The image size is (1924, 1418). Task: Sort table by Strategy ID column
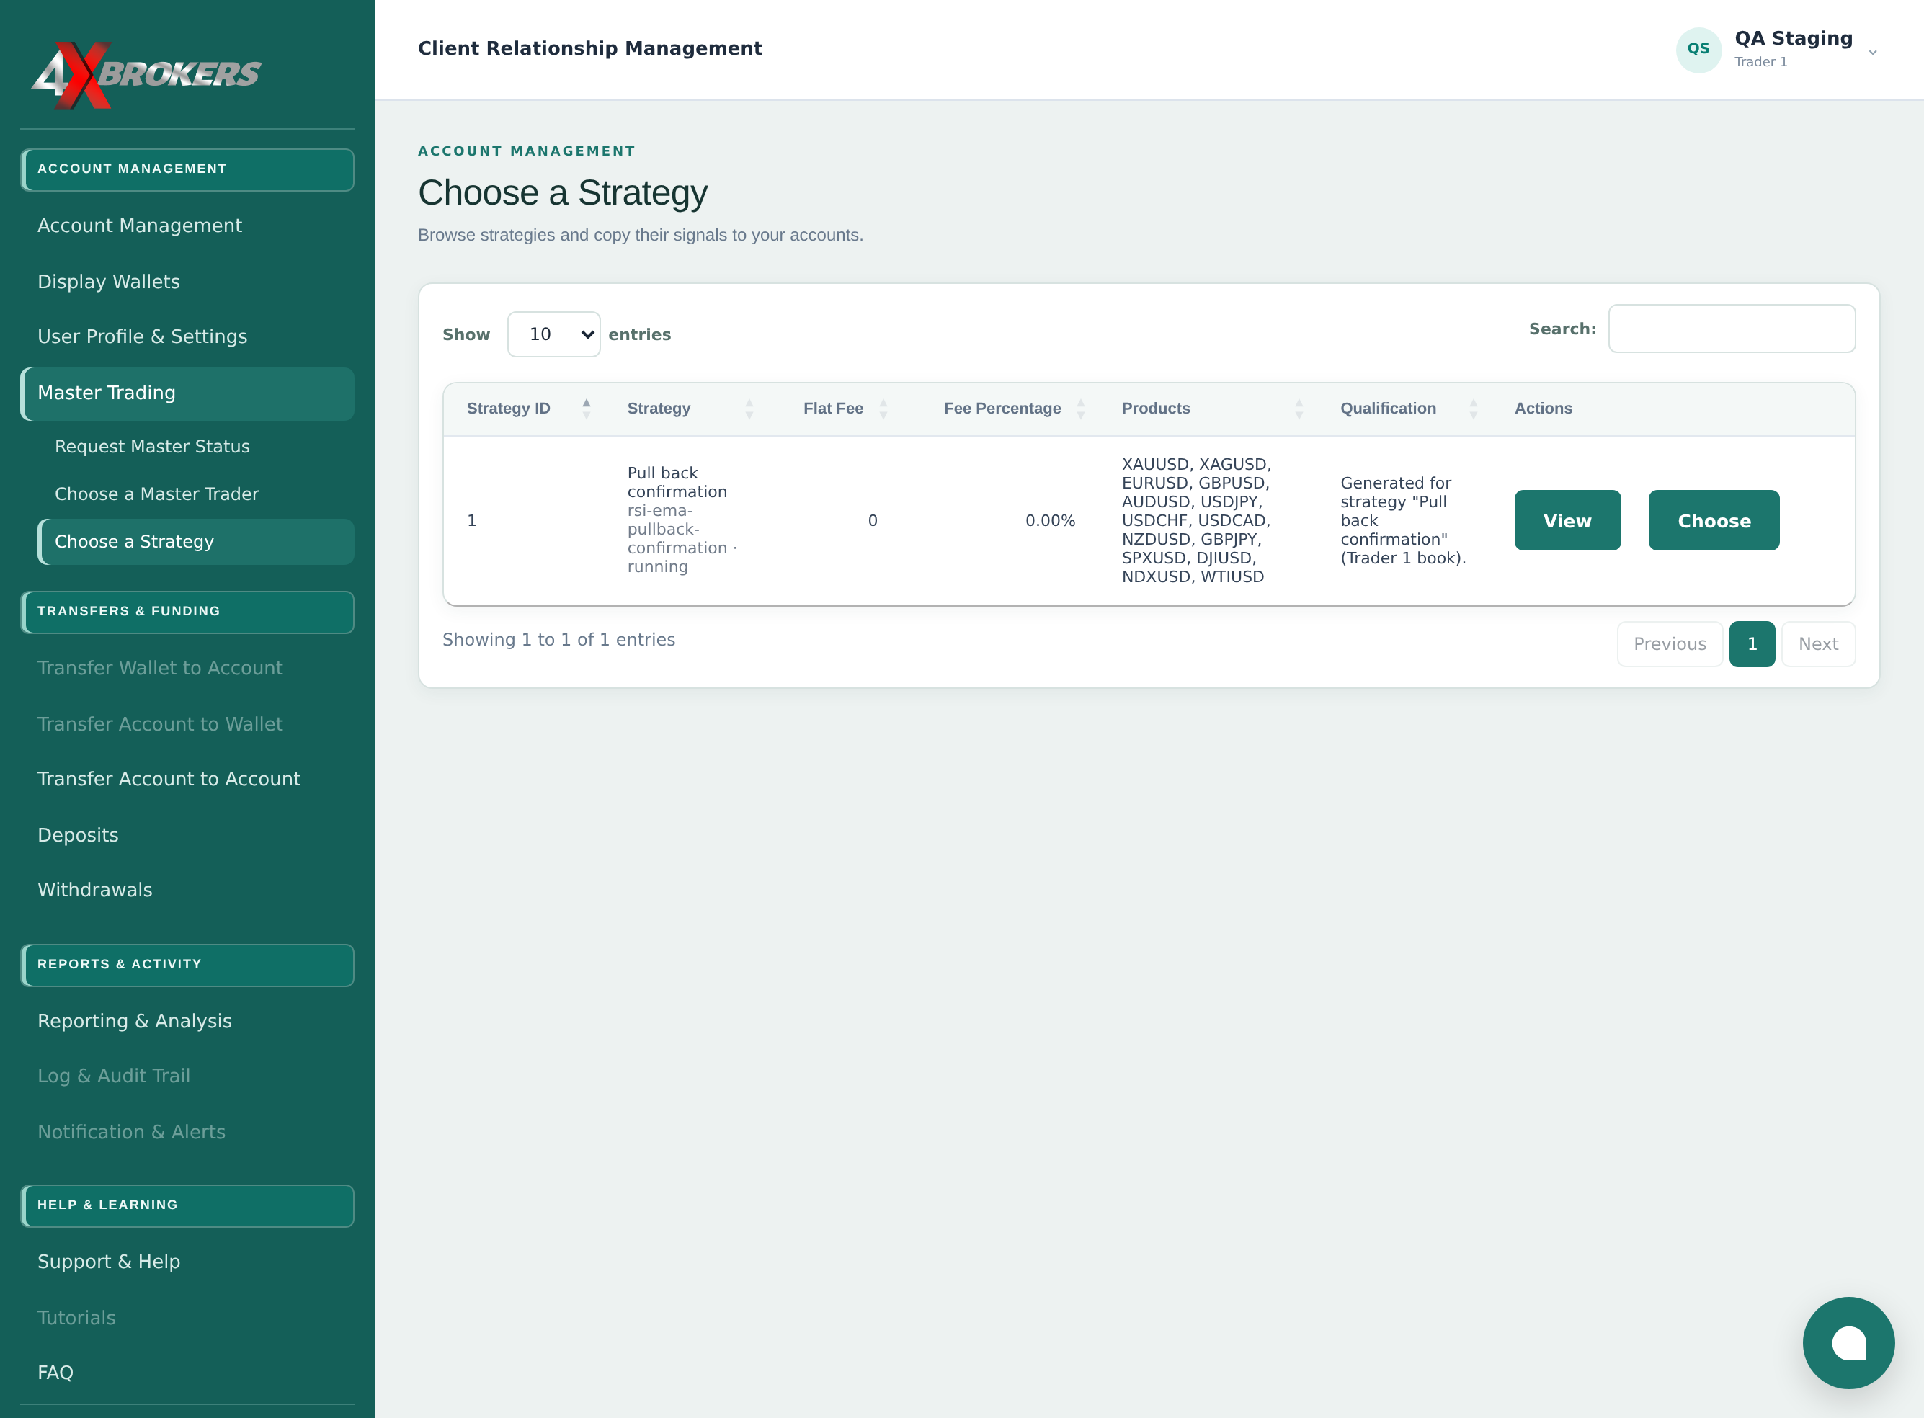click(x=527, y=409)
